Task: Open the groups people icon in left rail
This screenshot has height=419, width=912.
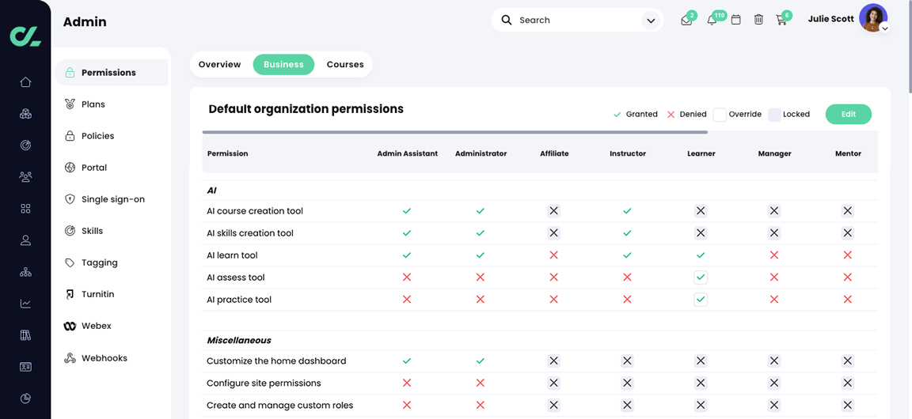Action: tap(25, 177)
